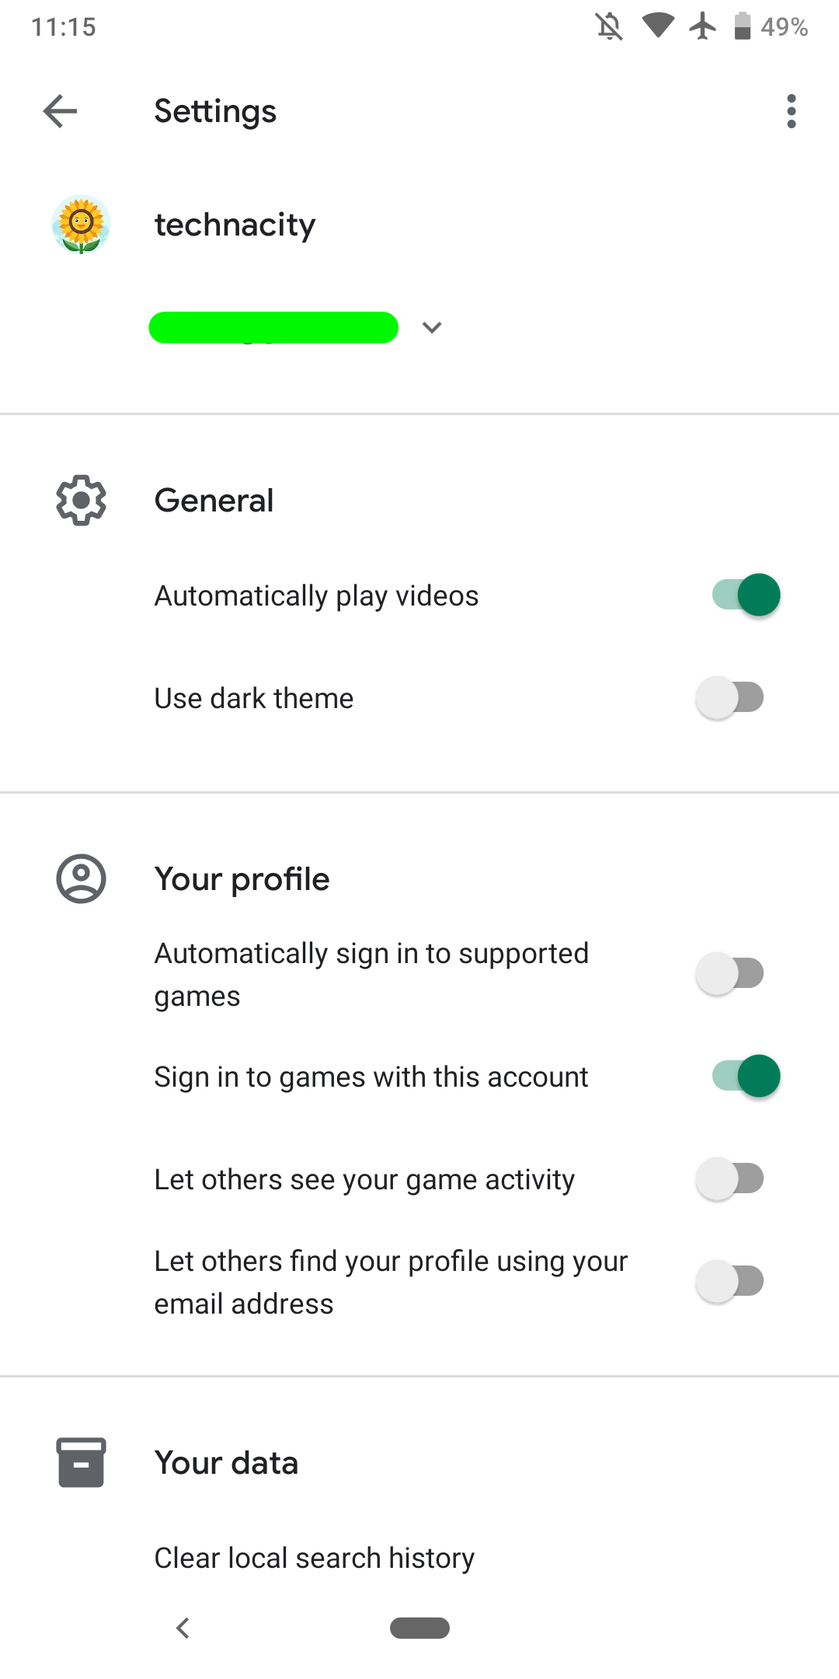Tap the back arrow in Settings header
839x1679 pixels.
pyautogui.click(x=60, y=111)
